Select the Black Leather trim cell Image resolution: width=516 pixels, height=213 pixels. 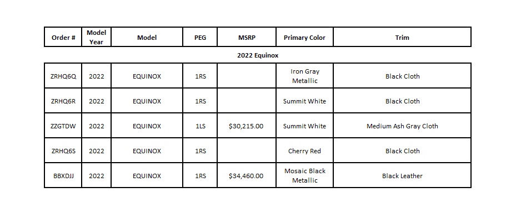coord(402,175)
